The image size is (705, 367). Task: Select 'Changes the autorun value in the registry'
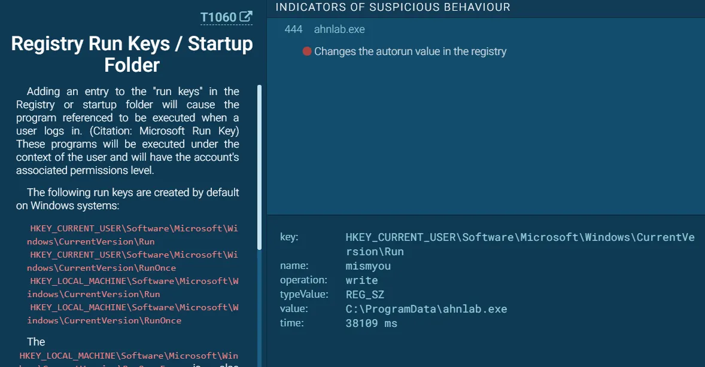point(410,51)
